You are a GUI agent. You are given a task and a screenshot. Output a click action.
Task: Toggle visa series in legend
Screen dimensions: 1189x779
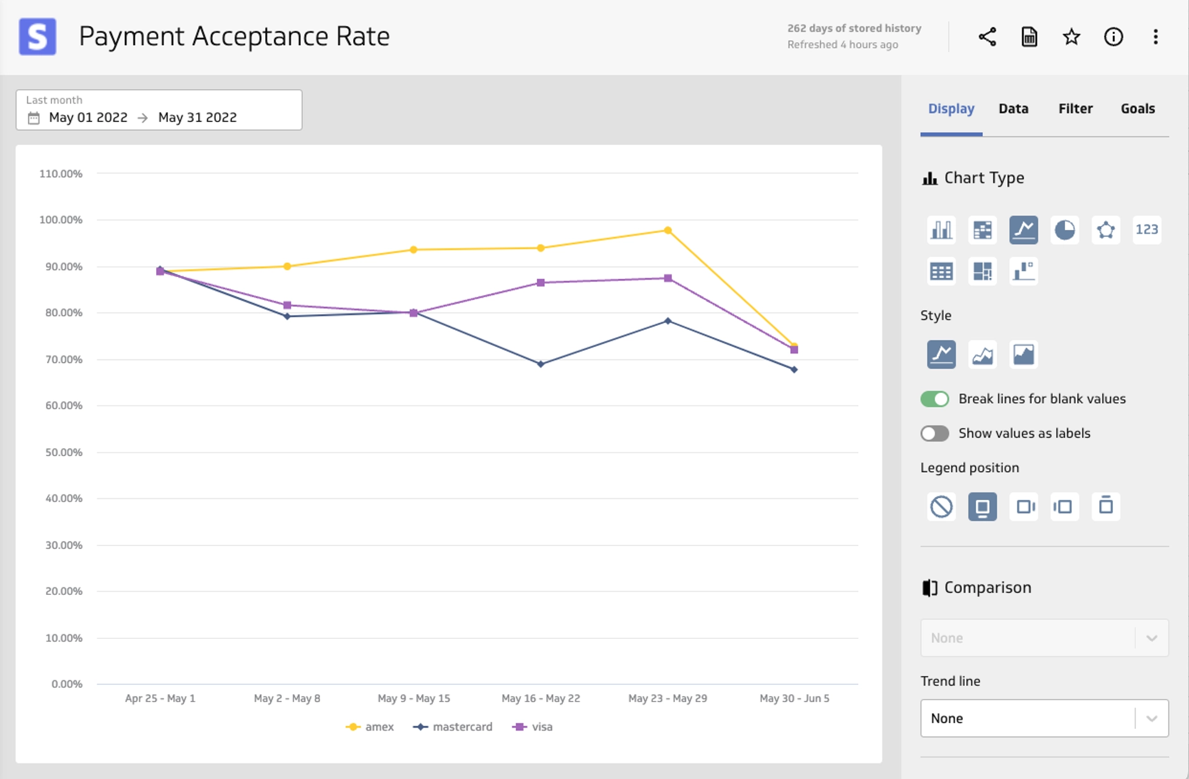[533, 727]
